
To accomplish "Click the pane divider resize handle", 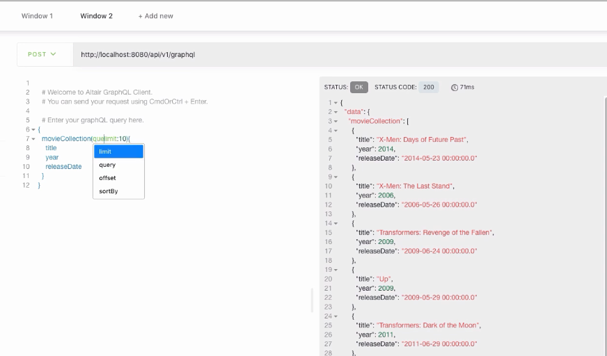I will tap(312, 300).
